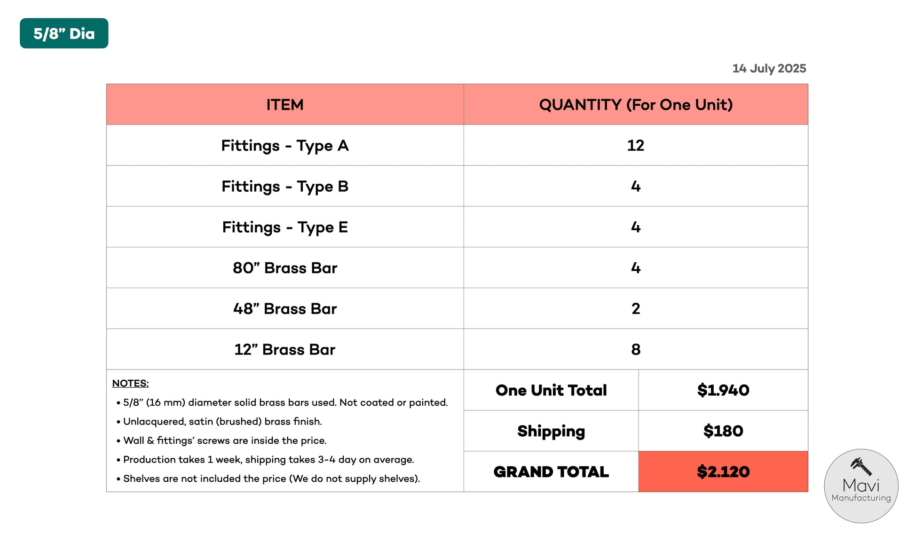Click quantity 8 for 12” Brass Bar
Screen dimensions: 915x549
[x=636, y=350]
